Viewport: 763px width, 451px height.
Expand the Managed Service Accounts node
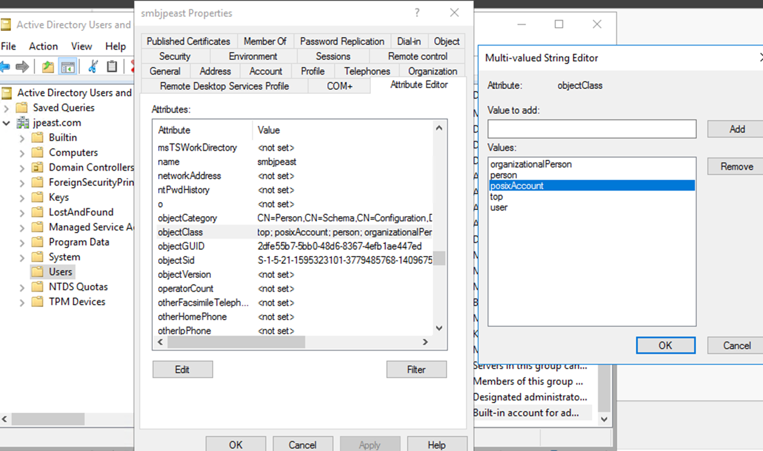22,228
